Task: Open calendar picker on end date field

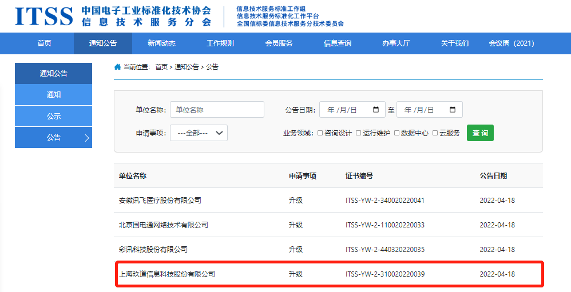Action: 453,110
